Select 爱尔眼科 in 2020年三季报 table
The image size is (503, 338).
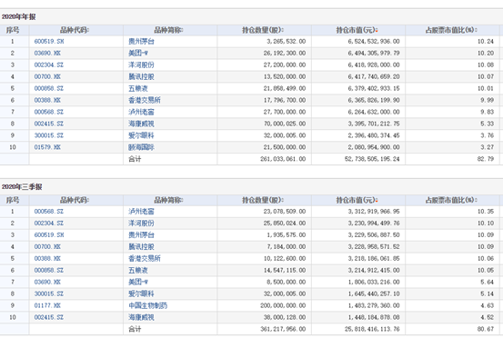141,293
